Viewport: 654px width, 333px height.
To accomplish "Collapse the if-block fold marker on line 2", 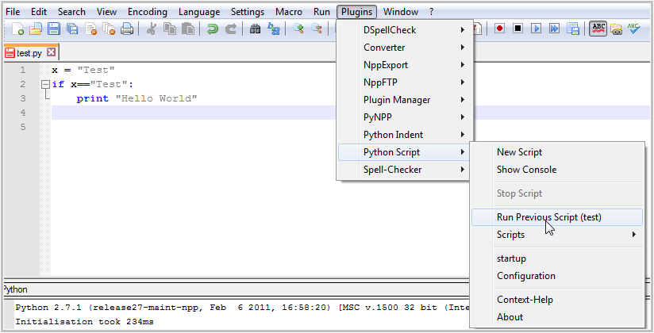I will (x=45, y=85).
